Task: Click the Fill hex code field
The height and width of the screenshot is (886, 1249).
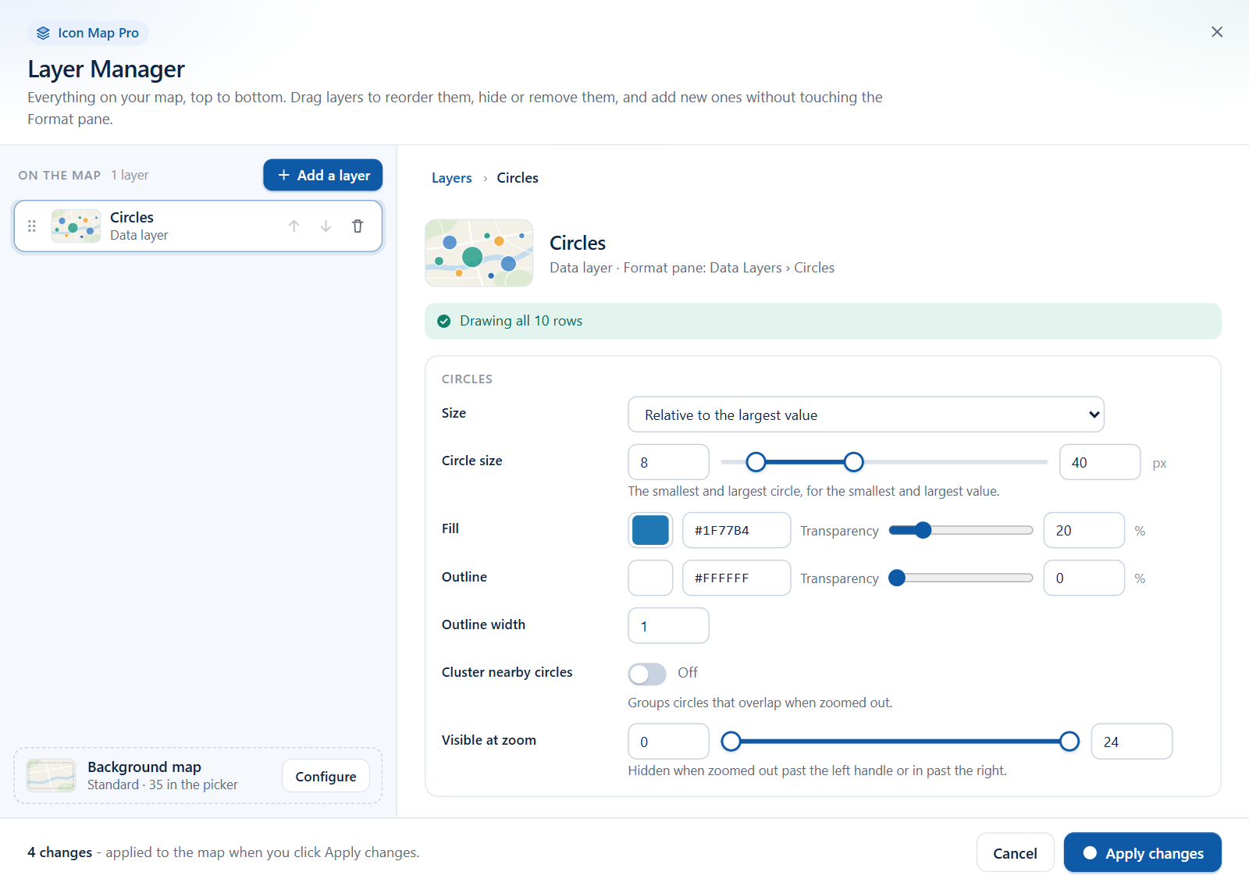Action: pos(736,531)
